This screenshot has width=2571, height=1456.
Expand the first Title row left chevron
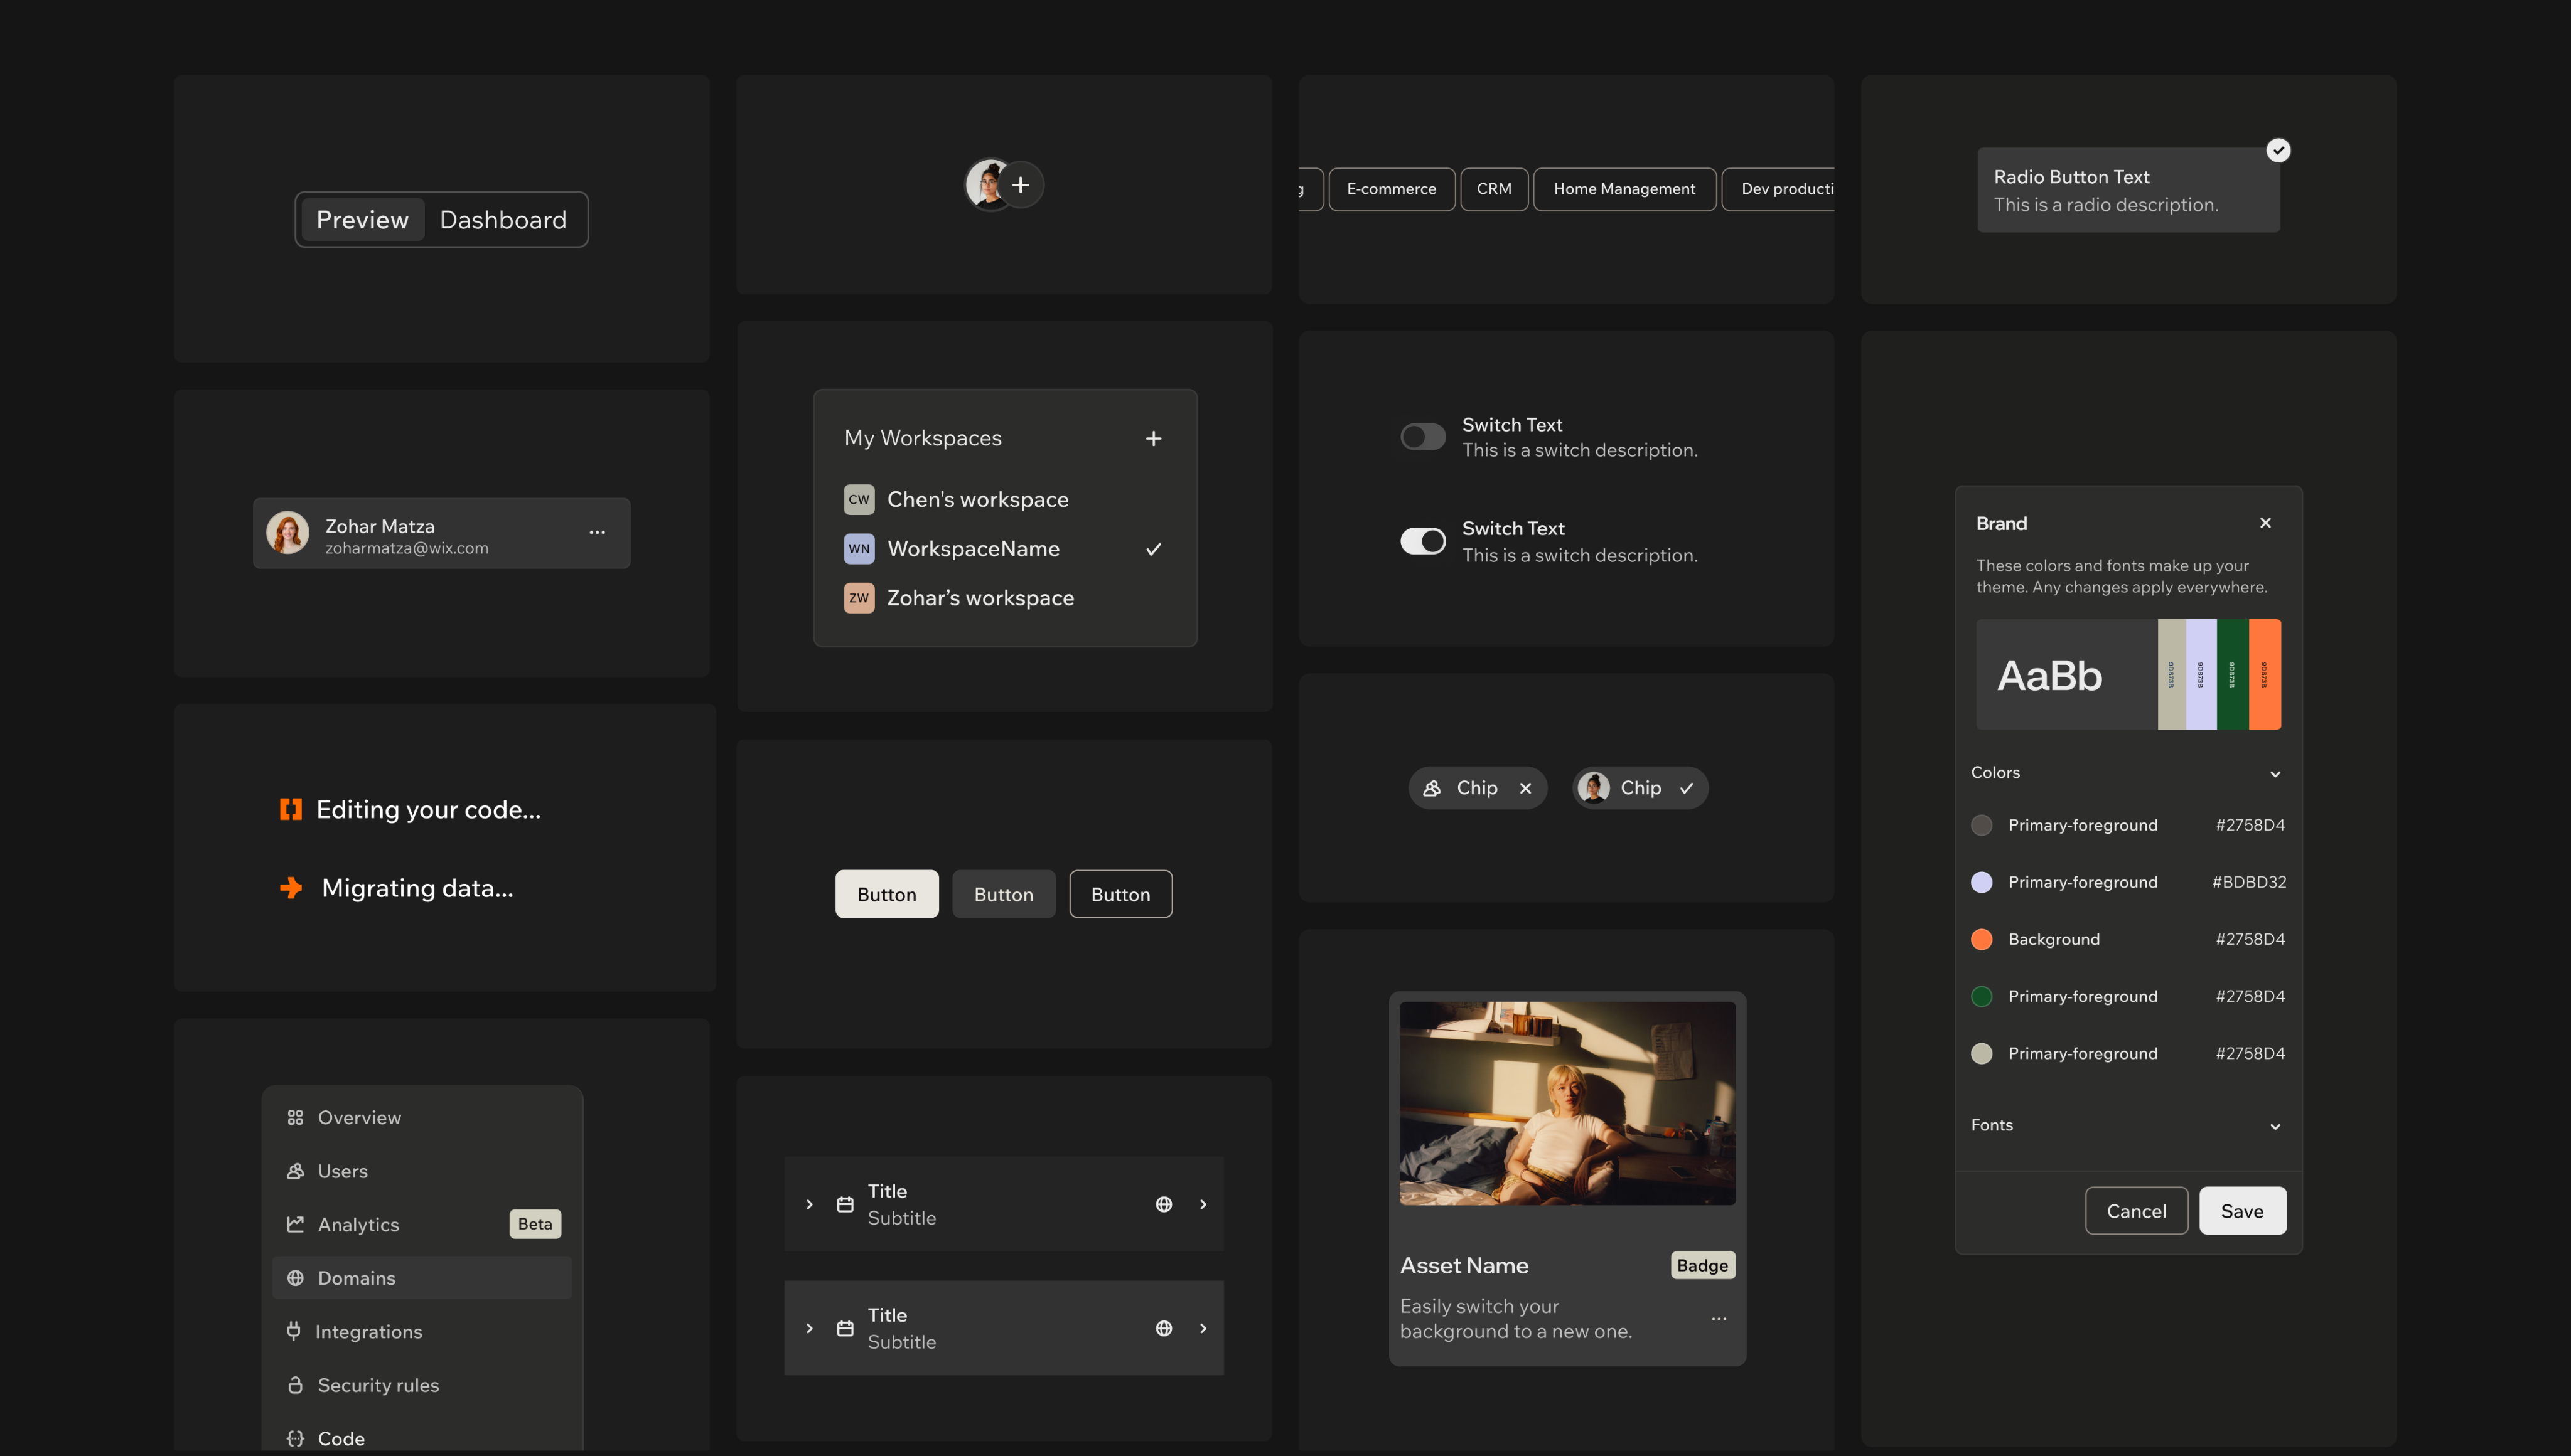click(809, 1204)
